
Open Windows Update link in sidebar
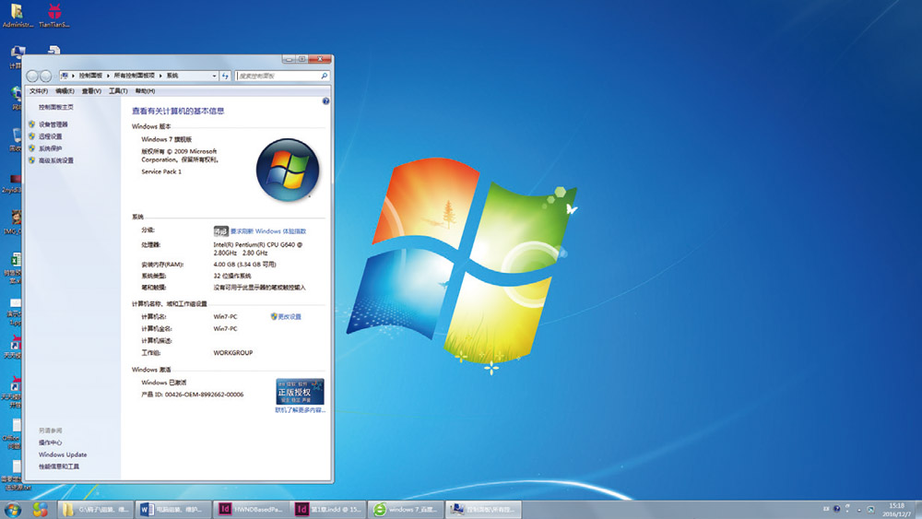click(x=63, y=455)
